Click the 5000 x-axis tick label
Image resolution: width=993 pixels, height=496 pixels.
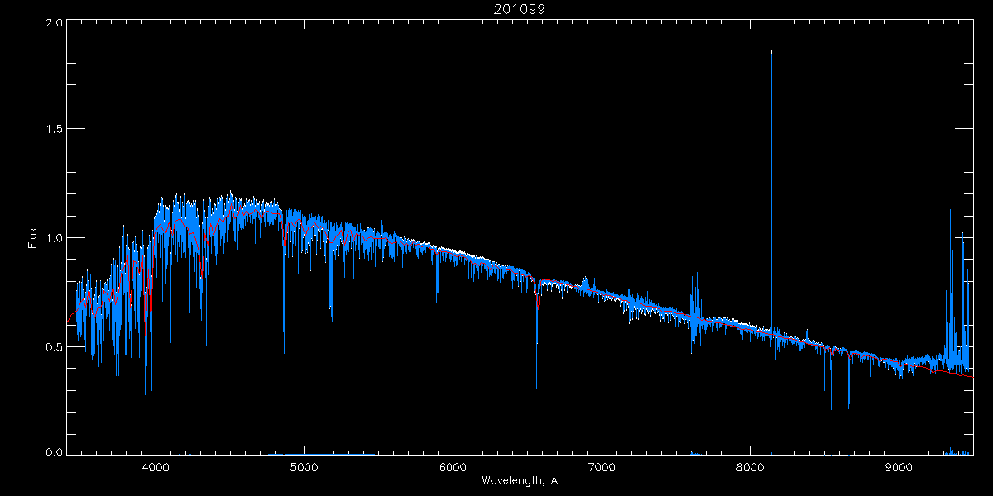point(305,467)
